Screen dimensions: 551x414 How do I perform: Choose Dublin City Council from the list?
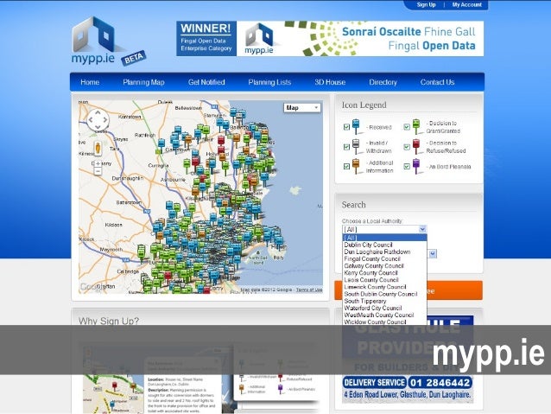point(385,245)
